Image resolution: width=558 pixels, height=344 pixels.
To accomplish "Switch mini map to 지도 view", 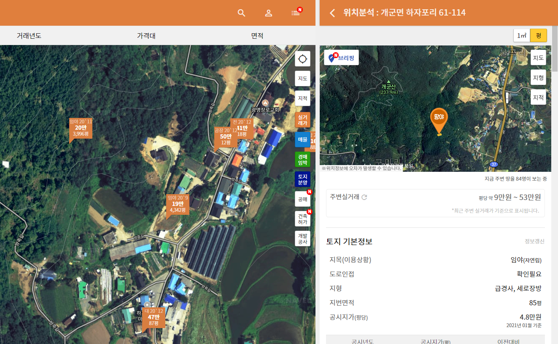I will pos(538,58).
